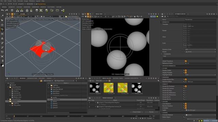Toggle Display Pickable checkbox
The image size is (218, 122).
[186, 73]
